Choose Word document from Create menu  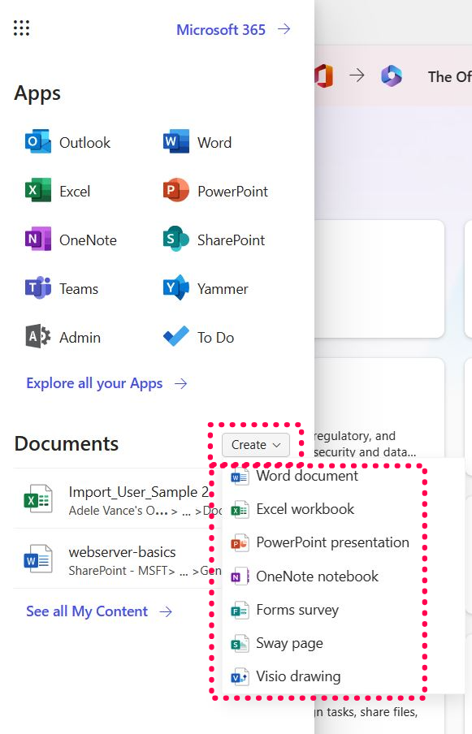307,476
